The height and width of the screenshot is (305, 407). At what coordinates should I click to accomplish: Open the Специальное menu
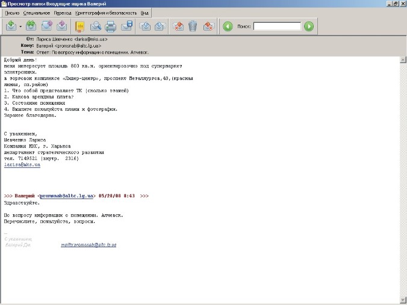[37, 13]
